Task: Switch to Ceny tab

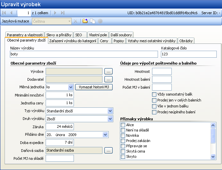Action: coord(105,41)
